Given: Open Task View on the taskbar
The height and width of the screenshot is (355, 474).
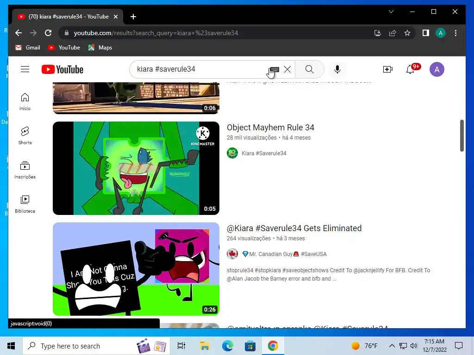Looking at the screenshot, I should tap(181, 346).
